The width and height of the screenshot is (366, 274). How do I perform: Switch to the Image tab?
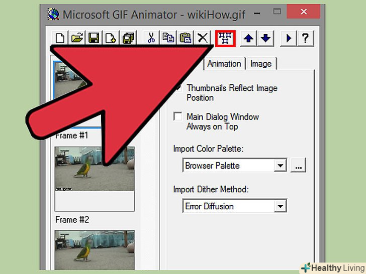pyautogui.click(x=261, y=64)
